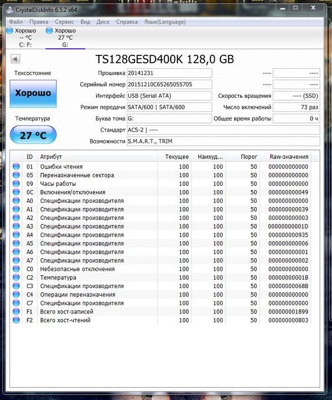Open the Справка menu
The width and height of the screenshot is (332, 400).
(127, 22)
